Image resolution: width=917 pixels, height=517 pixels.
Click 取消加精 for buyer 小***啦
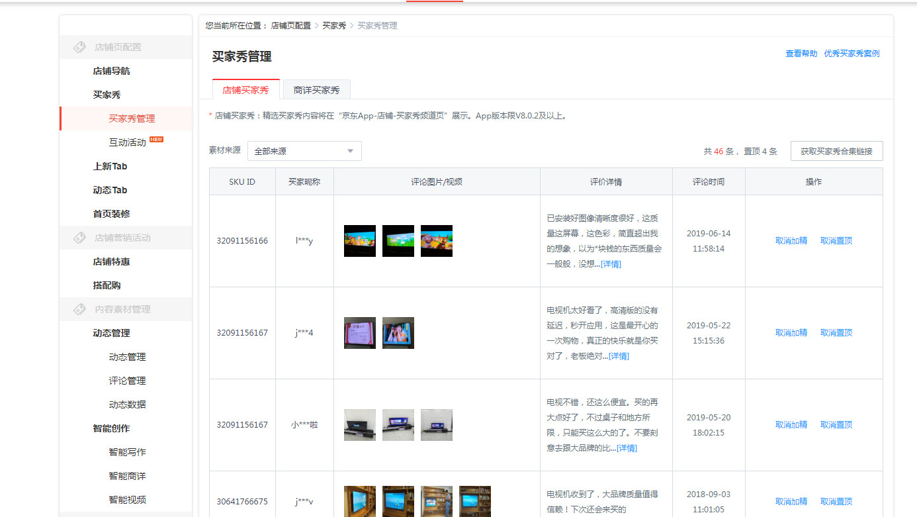(x=791, y=425)
